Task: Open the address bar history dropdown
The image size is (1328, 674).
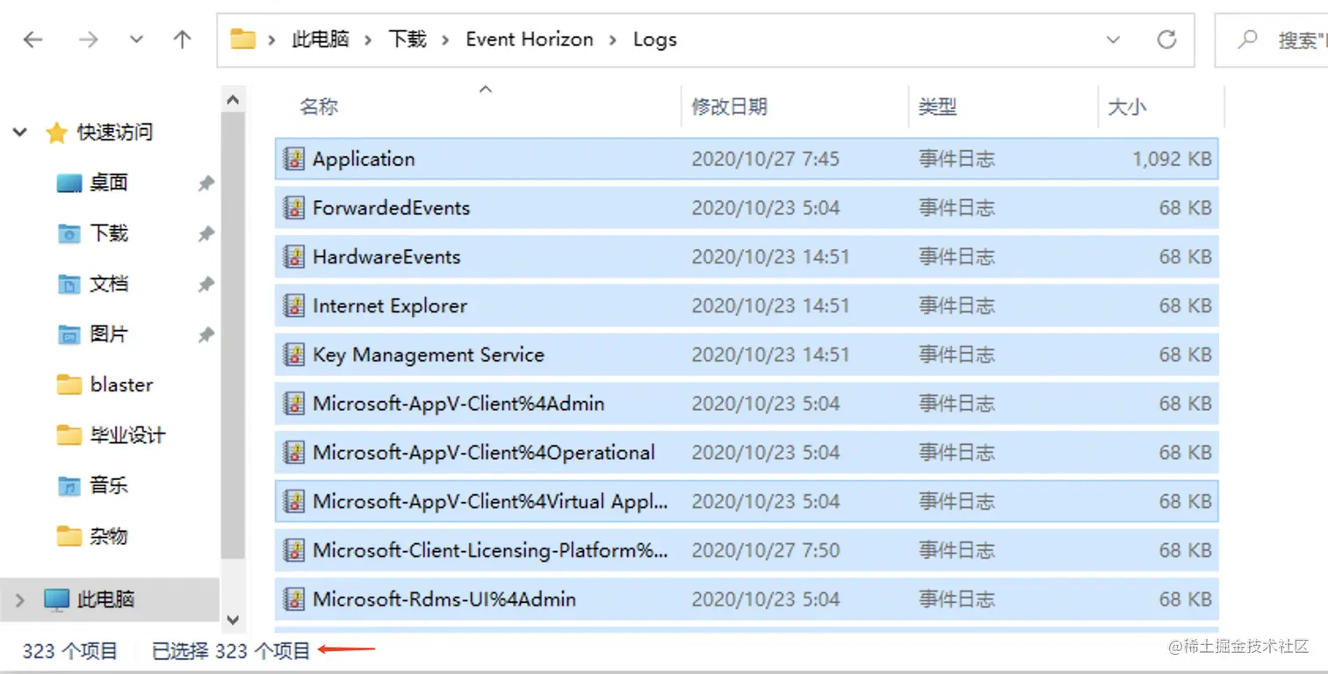Action: point(1113,39)
